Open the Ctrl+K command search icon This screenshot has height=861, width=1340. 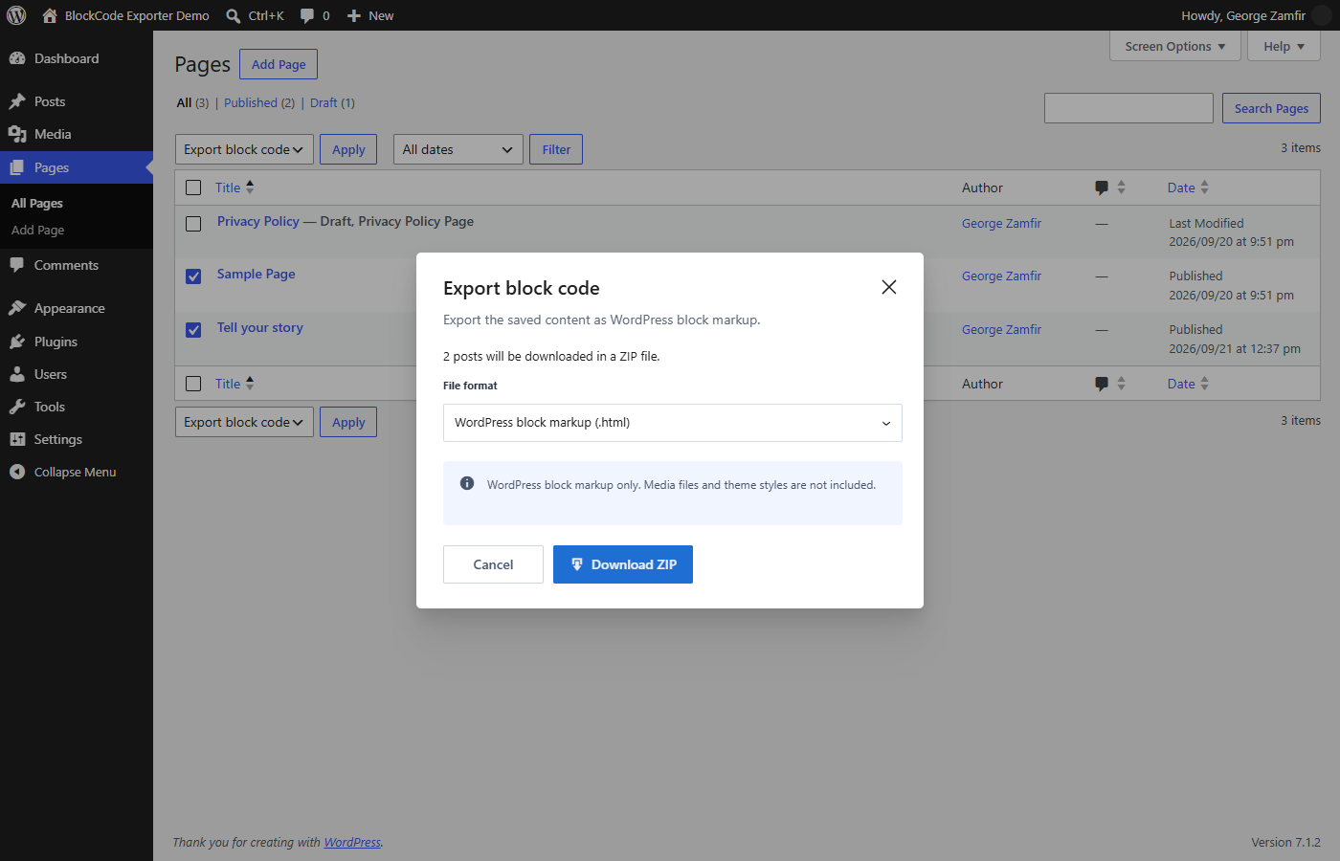point(233,15)
